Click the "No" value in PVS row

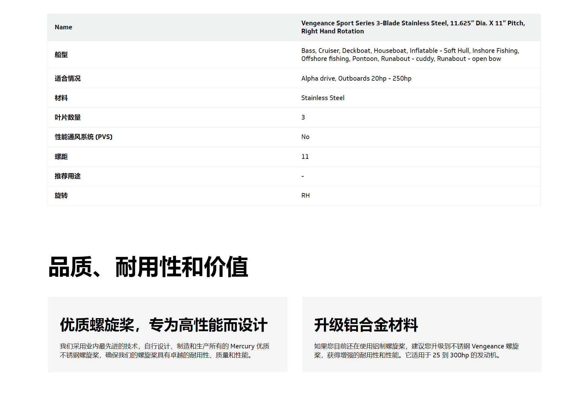pos(305,137)
